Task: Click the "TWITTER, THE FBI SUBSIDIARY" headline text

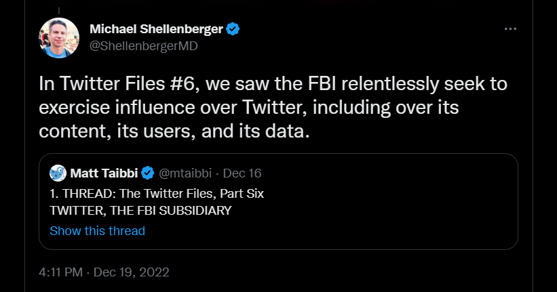Action: (140, 210)
